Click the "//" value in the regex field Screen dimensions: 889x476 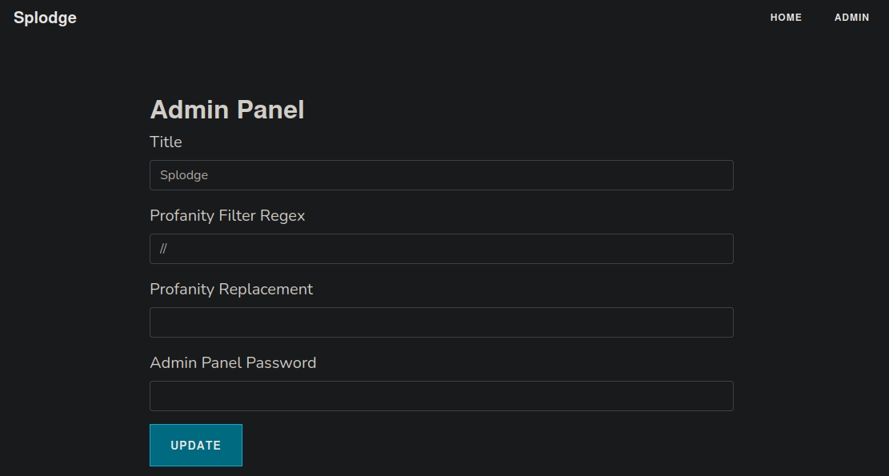(163, 249)
